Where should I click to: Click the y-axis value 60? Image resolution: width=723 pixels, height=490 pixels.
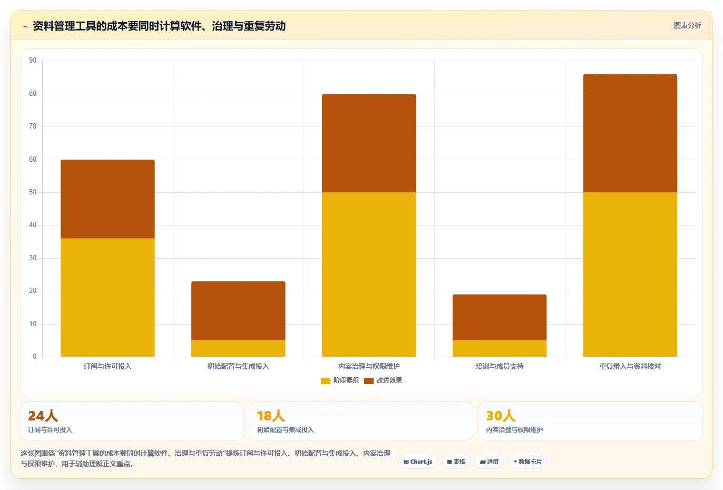point(33,160)
